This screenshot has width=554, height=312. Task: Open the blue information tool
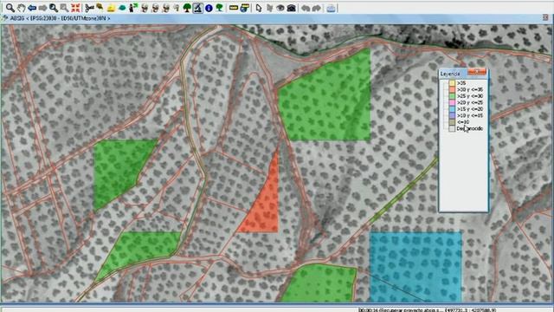click(209, 8)
